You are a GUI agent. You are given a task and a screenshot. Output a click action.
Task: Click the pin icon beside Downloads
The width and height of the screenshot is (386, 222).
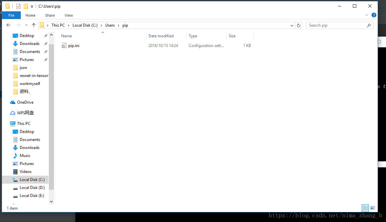tap(45, 44)
